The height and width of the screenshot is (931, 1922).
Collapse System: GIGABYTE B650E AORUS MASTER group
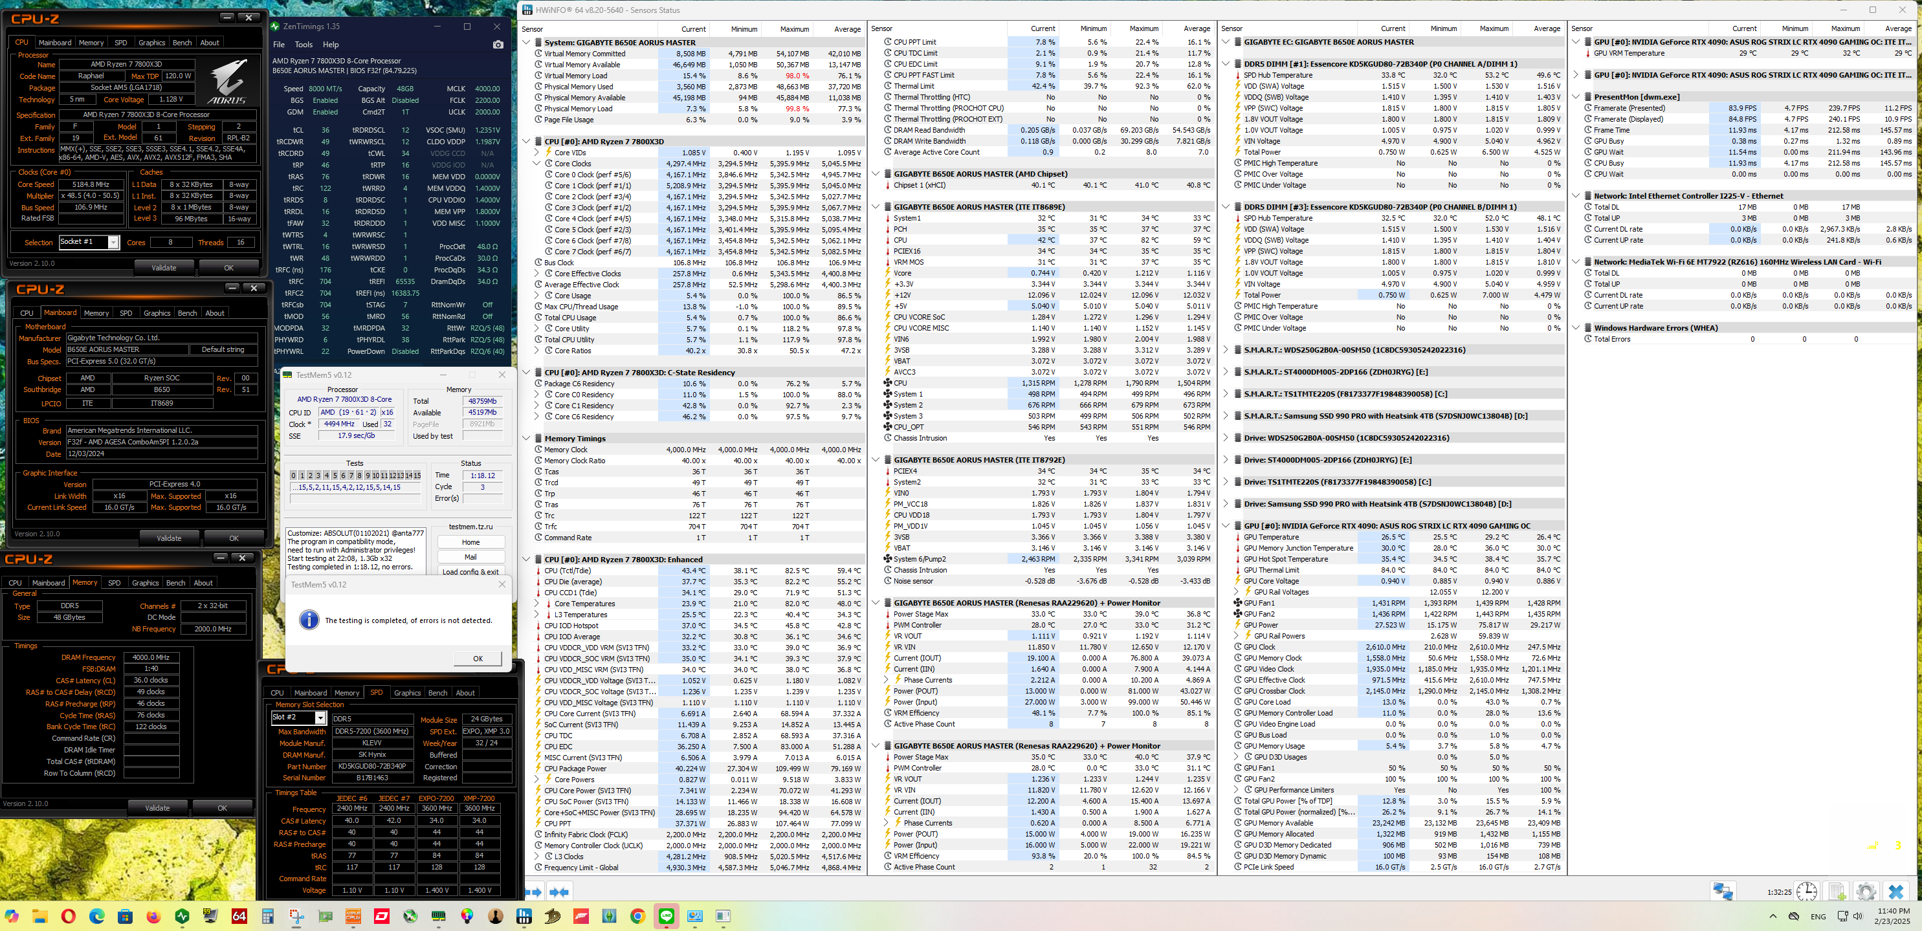tap(527, 43)
